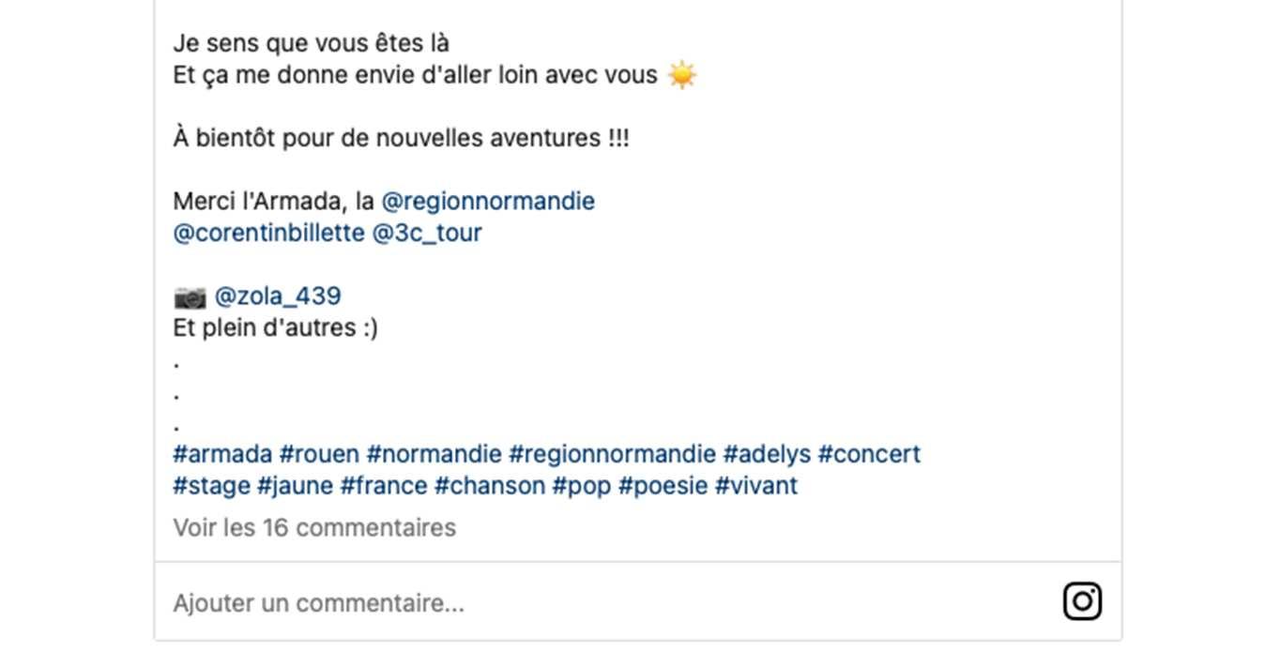Click the #armada hashtag
This screenshot has width=1265, height=667.
[x=222, y=454]
